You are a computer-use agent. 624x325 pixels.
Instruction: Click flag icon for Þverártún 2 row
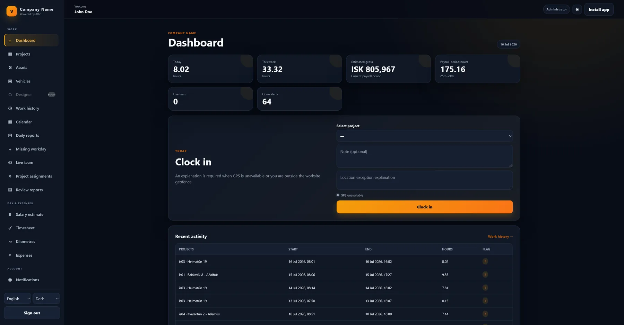tap(485, 314)
